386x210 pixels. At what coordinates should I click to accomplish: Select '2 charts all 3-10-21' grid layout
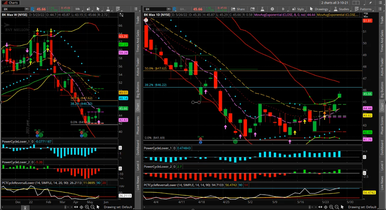tap(335, 3)
